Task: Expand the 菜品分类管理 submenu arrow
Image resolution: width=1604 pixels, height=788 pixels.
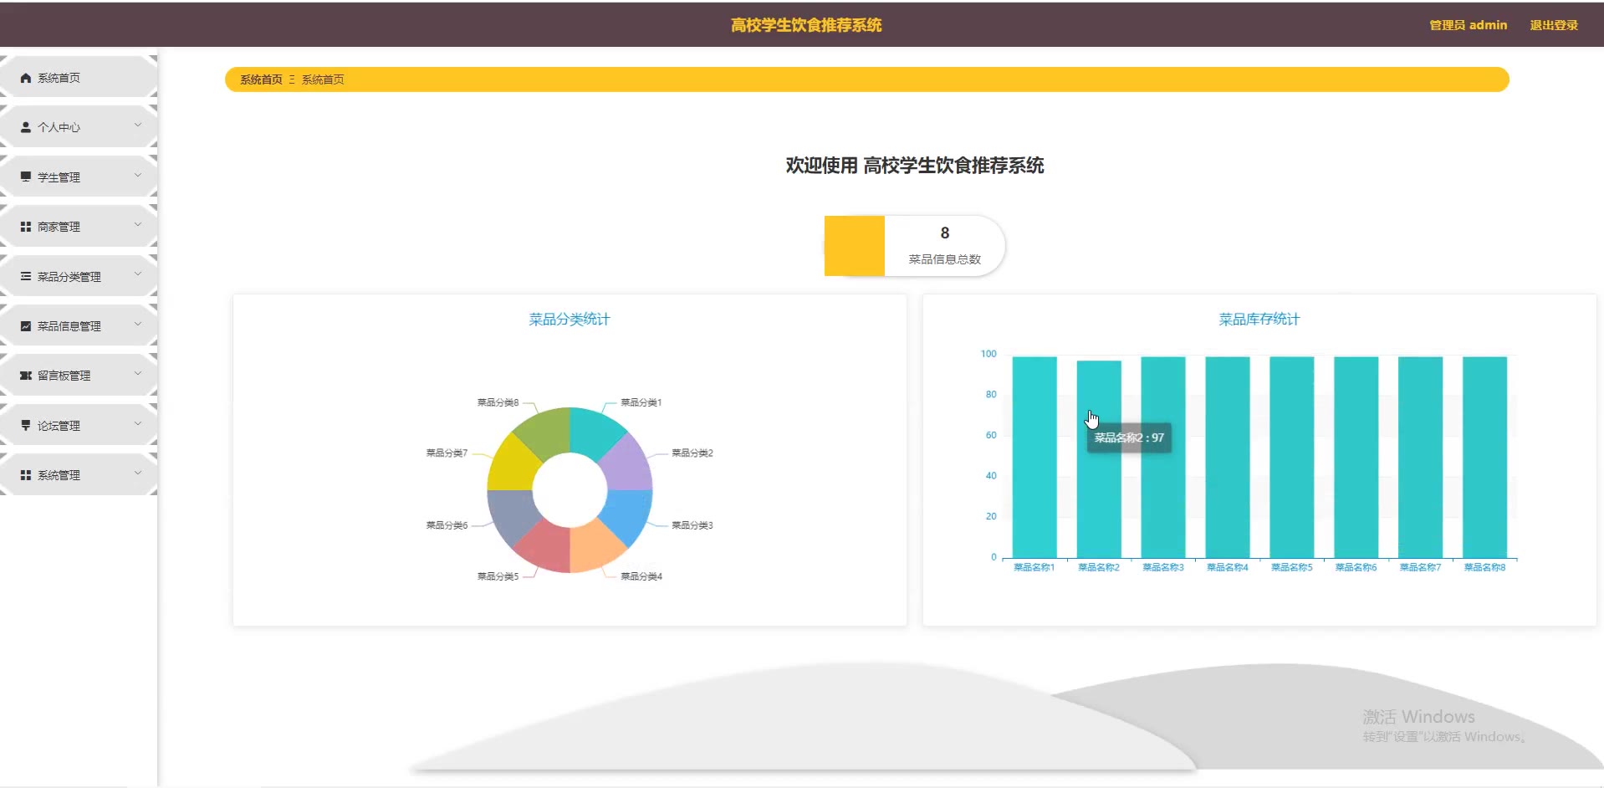Action: 138,274
